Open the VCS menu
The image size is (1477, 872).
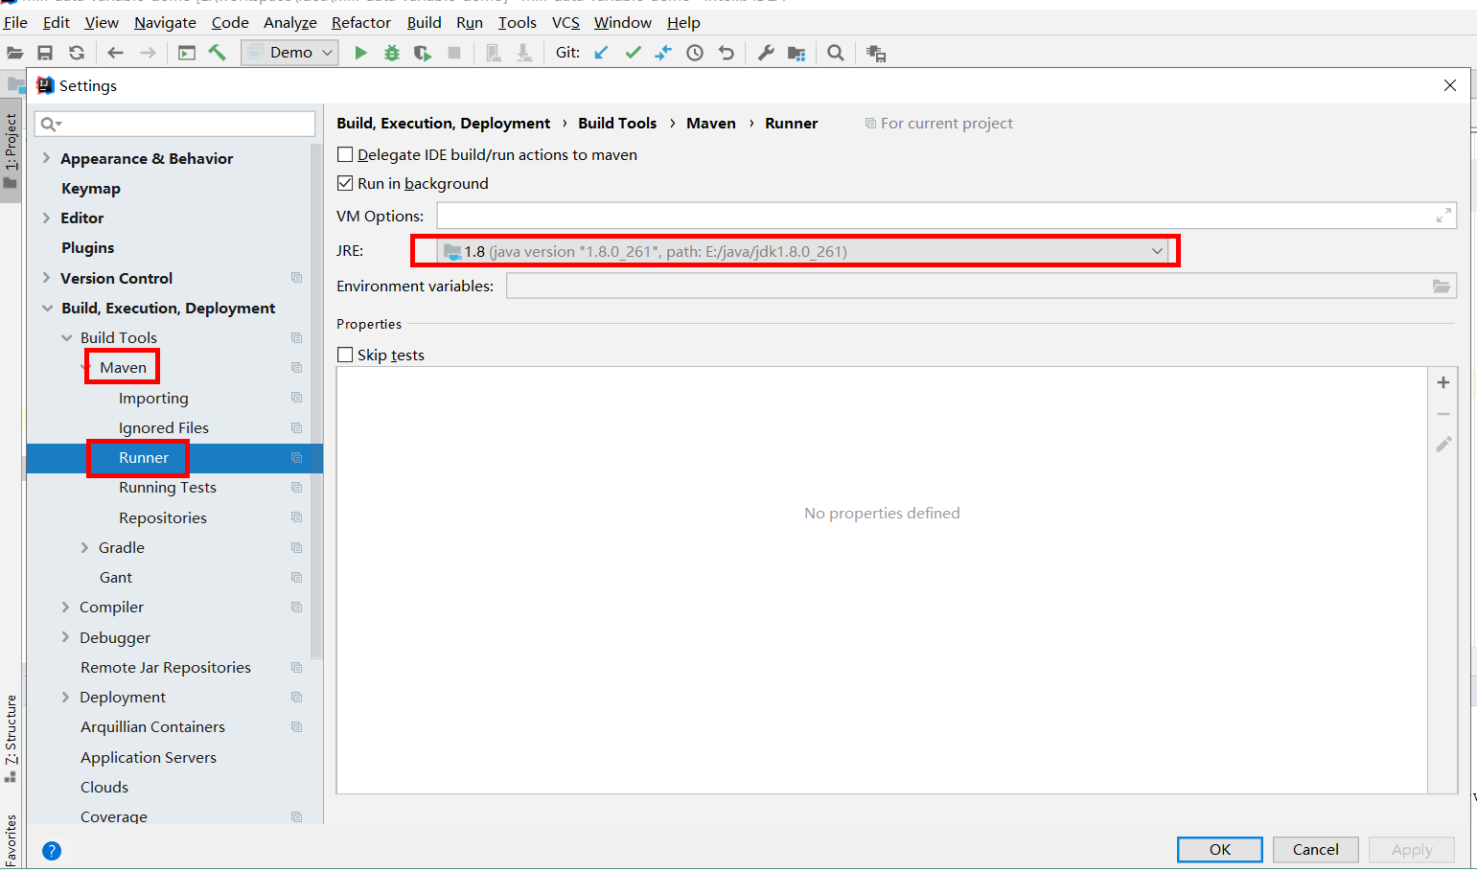[x=565, y=22]
